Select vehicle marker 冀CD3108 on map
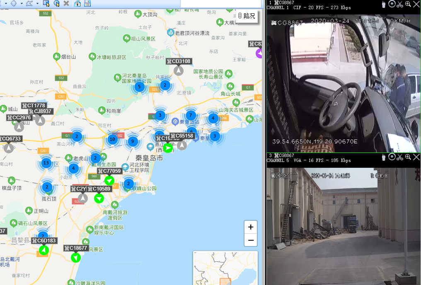421x285 pixels. [x=179, y=70]
